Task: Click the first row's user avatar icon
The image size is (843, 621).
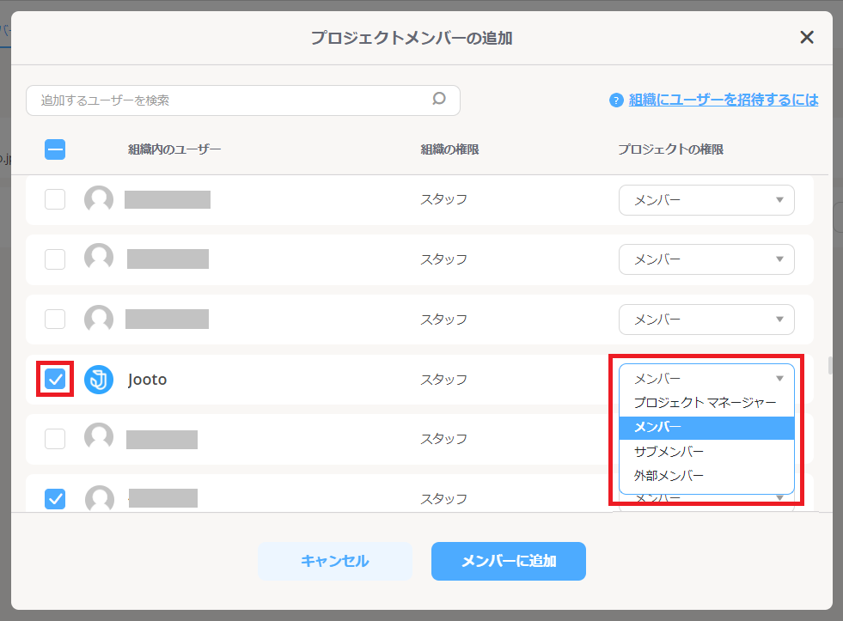Action: point(99,198)
